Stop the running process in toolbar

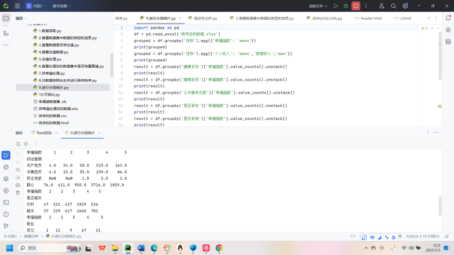click(x=356, y=6)
